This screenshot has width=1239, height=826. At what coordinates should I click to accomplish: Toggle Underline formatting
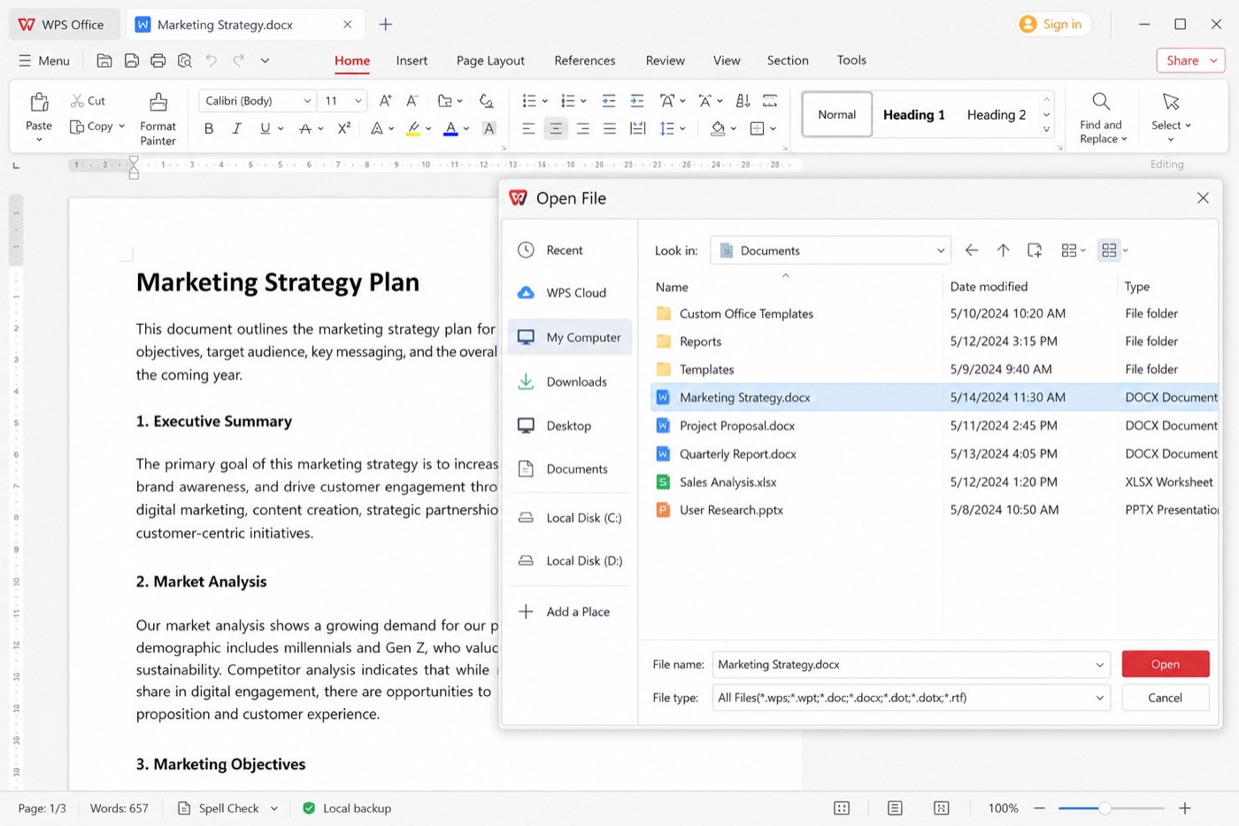pos(265,128)
